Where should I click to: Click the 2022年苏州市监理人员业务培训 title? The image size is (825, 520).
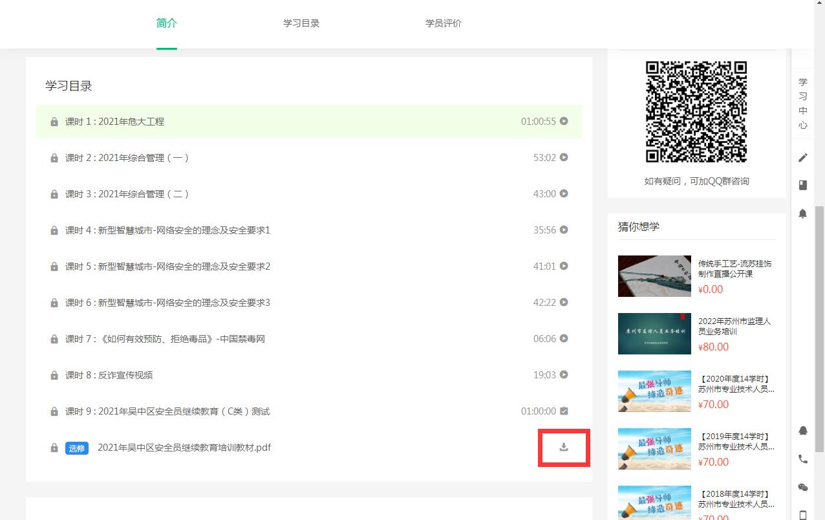[734, 326]
